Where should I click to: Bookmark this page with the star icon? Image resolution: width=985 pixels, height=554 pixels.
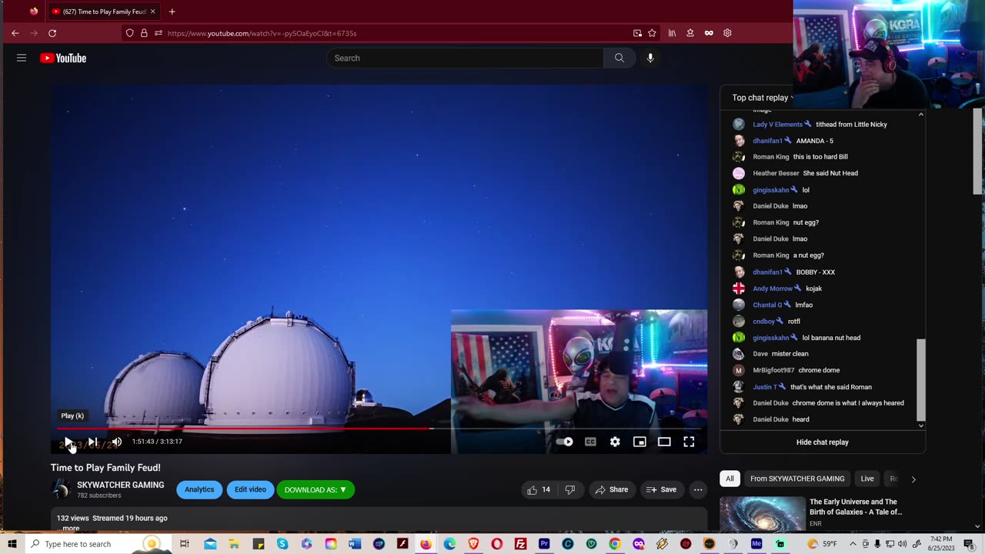(x=652, y=33)
